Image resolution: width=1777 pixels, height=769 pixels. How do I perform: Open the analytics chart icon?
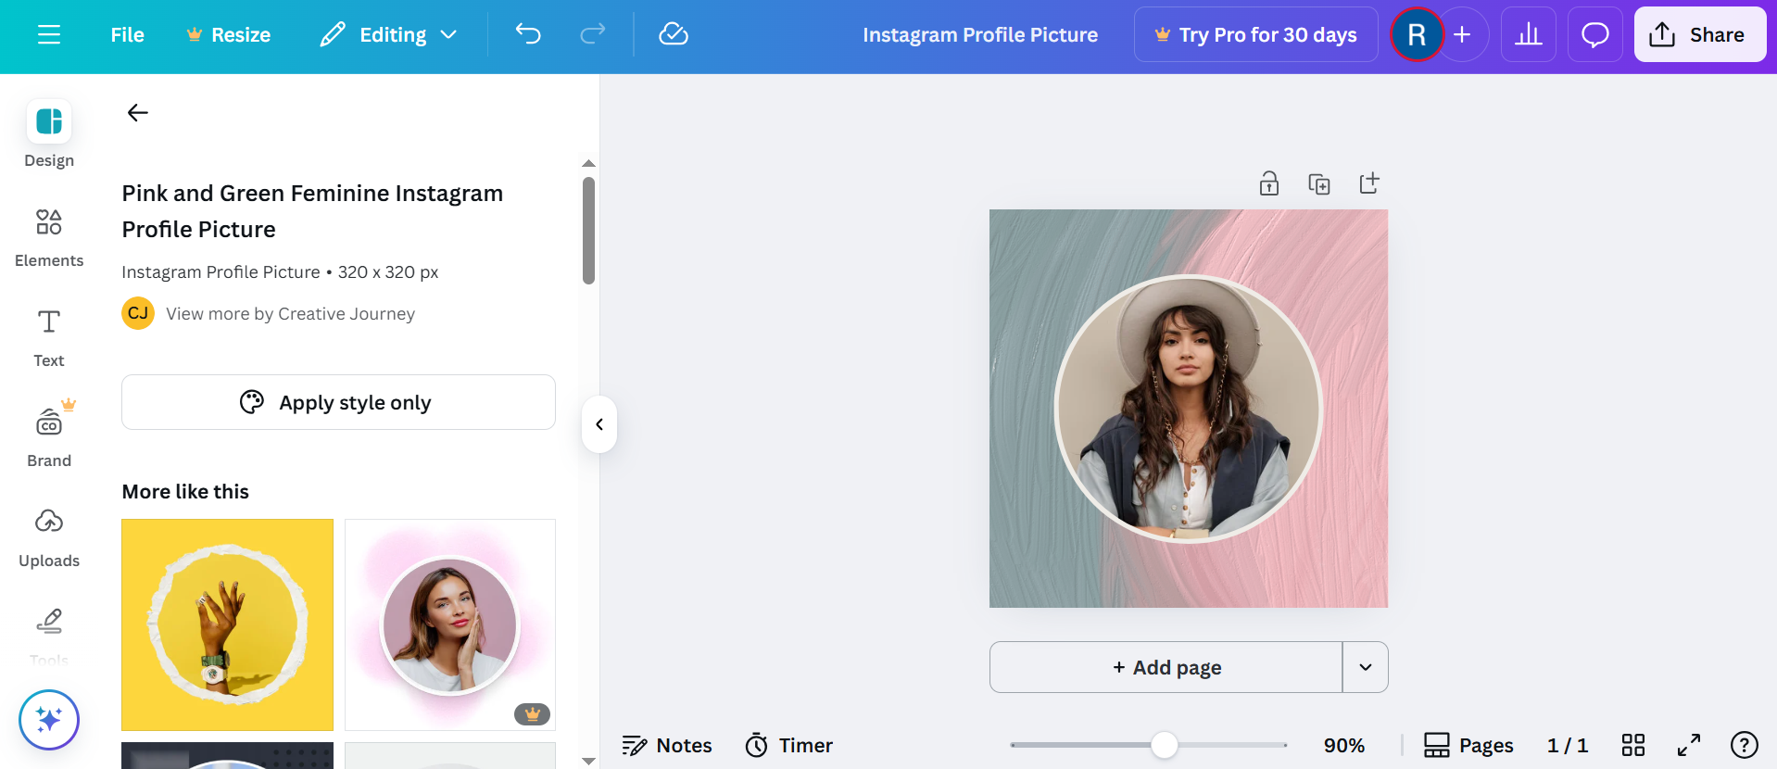[x=1529, y=35]
